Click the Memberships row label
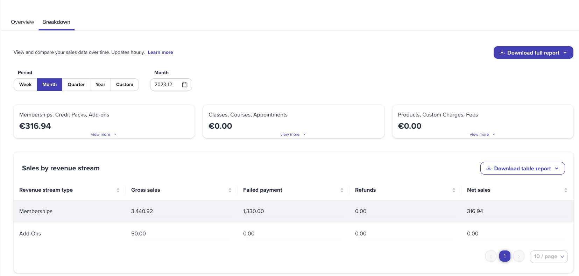Viewport: 579px width, 276px height. (x=36, y=211)
